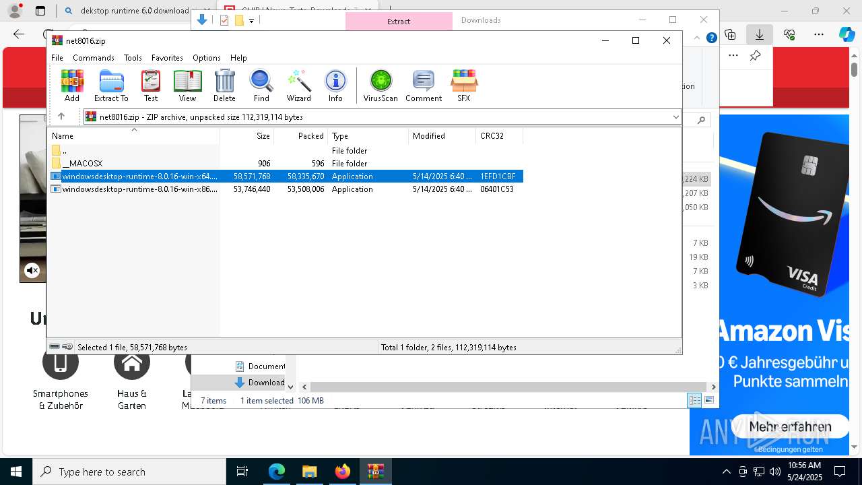Click the 06401C53 CRC32 value
862x485 pixels.
click(x=497, y=189)
